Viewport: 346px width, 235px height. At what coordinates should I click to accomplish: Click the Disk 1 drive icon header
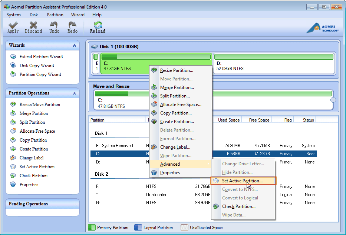pos(95,47)
